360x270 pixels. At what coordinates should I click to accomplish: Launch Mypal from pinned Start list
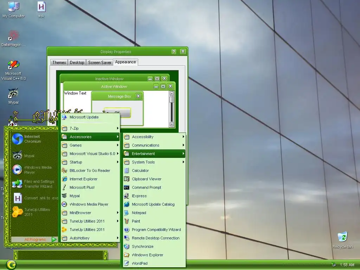point(33,156)
